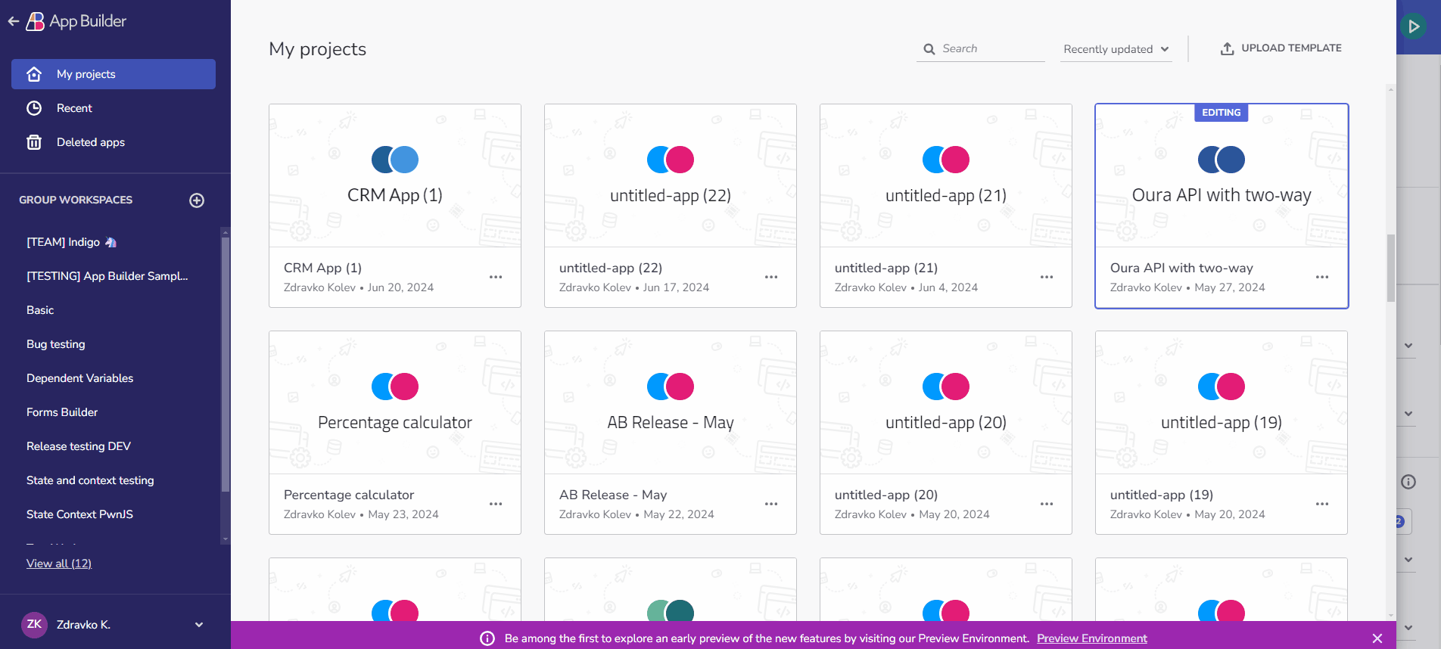Viewport: 1441px width, 649px height.
Task: Open the State Context PwnJS workspace
Action: (79, 514)
